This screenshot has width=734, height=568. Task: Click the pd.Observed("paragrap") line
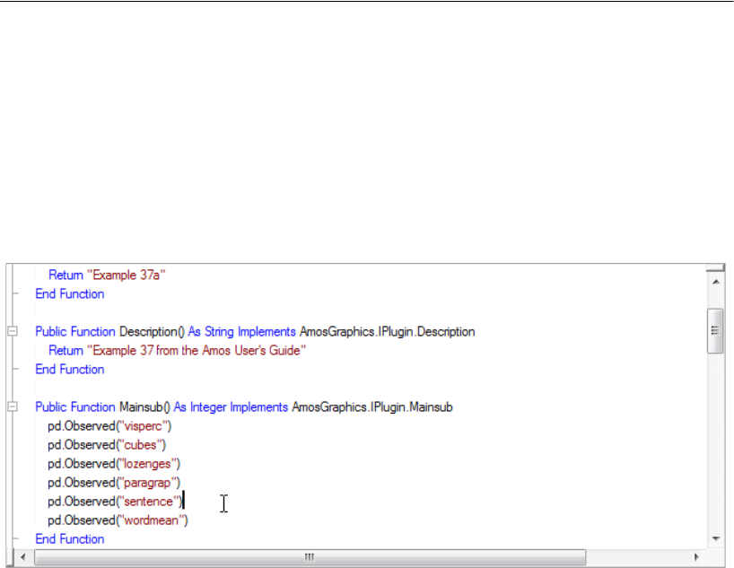coord(114,483)
